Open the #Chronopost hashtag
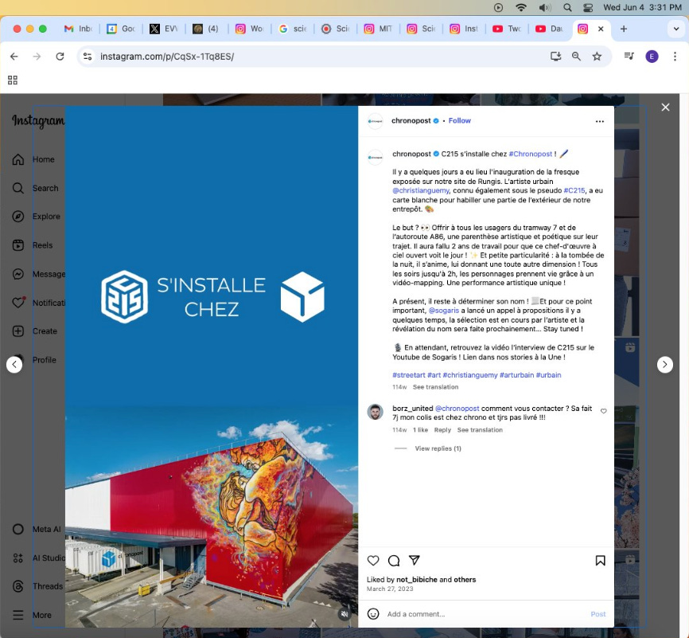Image resolution: width=689 pixels, height=638 pixels. coord(531,154)
